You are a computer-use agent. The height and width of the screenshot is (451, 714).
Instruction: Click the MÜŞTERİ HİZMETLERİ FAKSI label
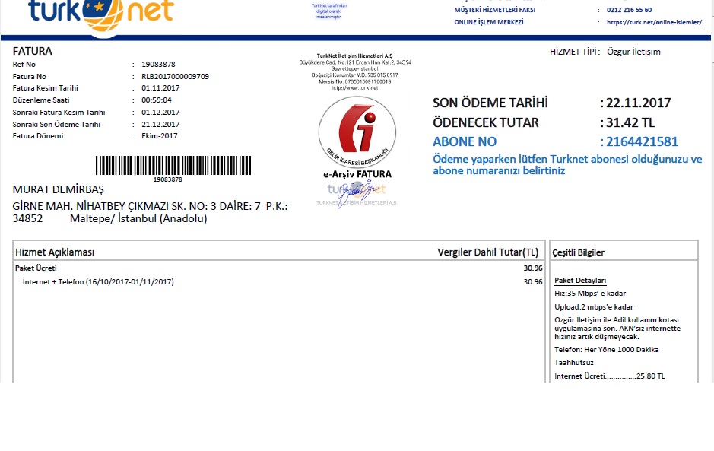(x=494, y=10)
